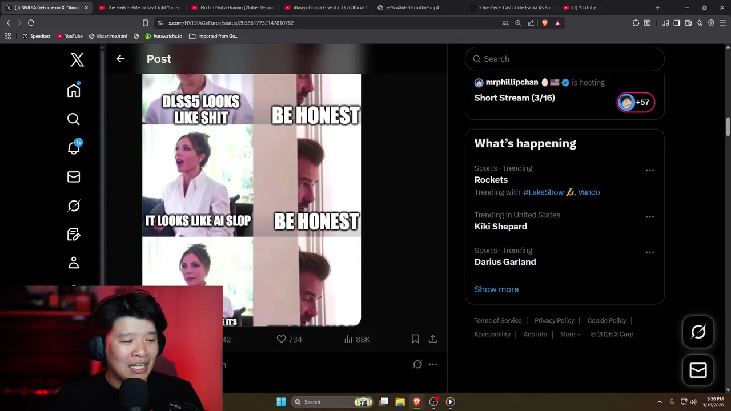Image resolution: width=731 pixels, height=411 pixels.
Task: Open the DLSS5 meme image in post
Action: click(251, 200)
